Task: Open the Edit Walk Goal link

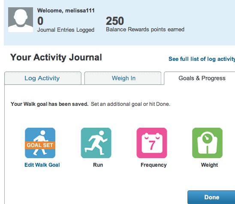Action: click(42, 165)
